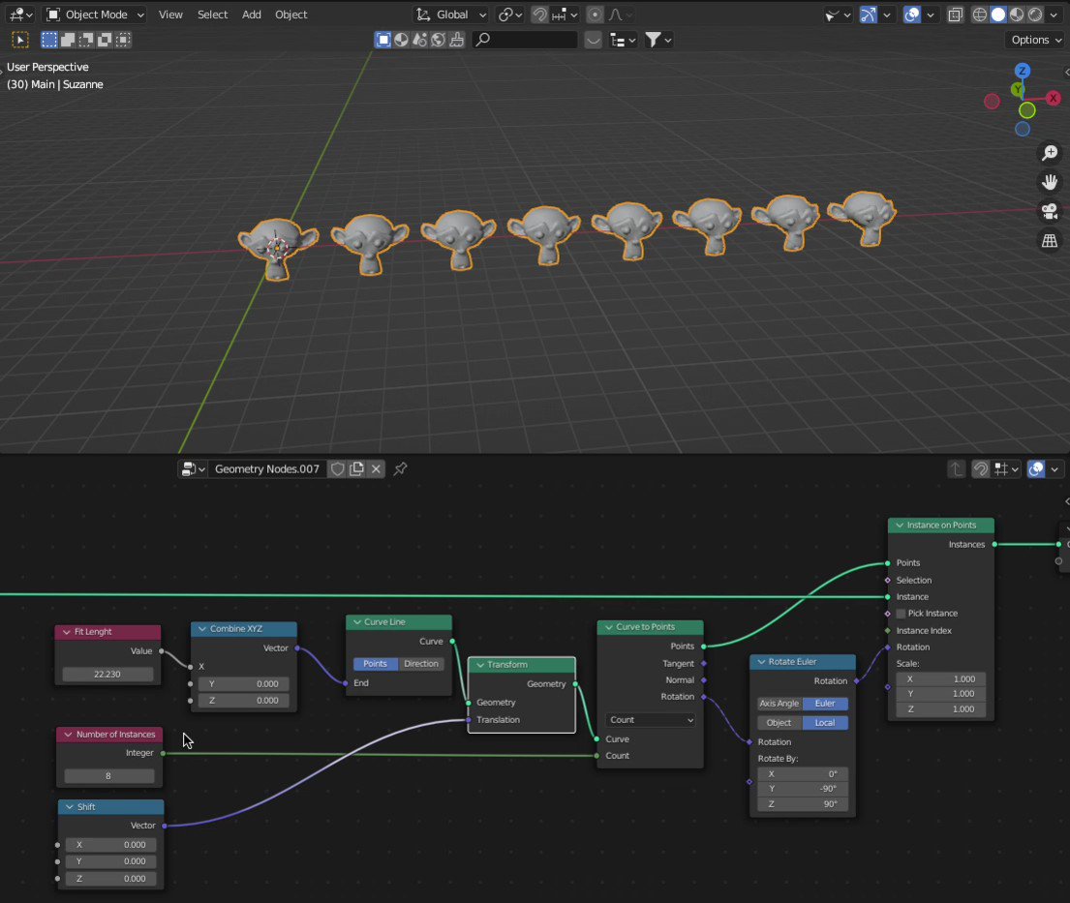Toggle node editor snapping magnet
The height and width of the screenshot is (903, 1070).
coord(980,469)
